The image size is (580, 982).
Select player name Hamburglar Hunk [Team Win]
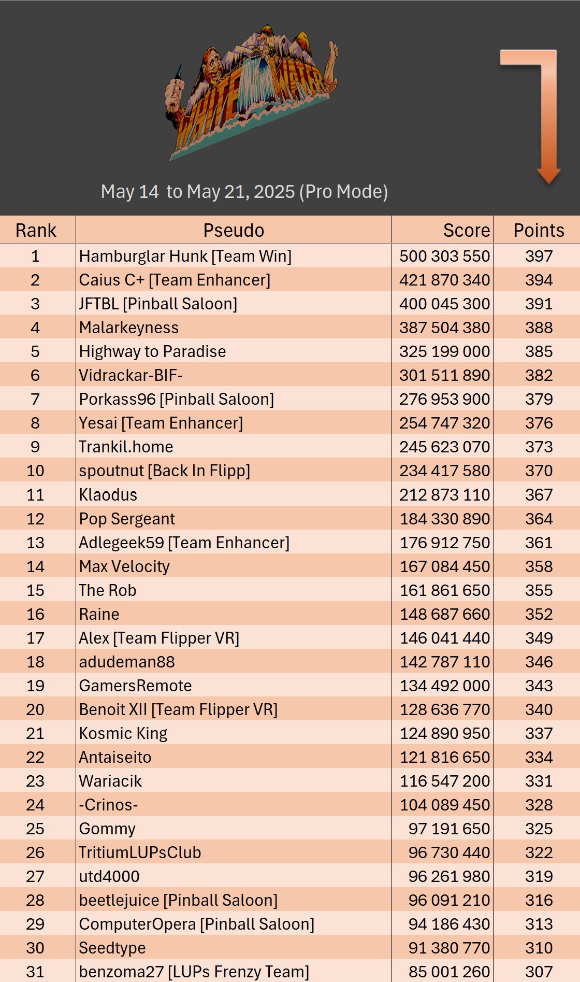click(x=185, y=256)
